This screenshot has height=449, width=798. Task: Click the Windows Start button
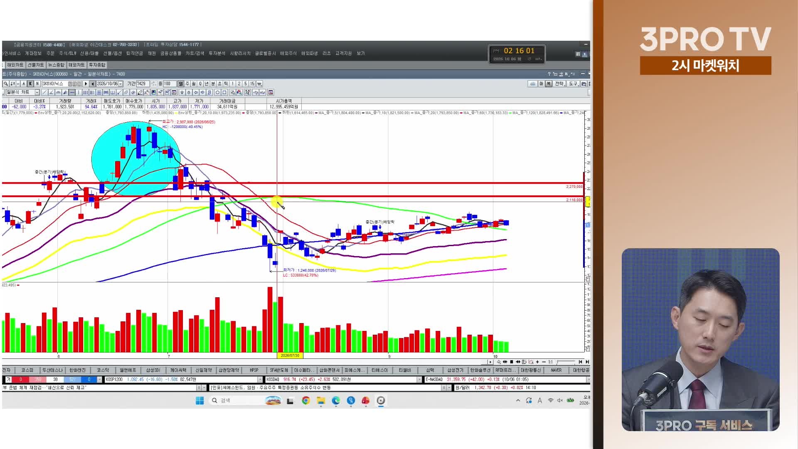199,400
